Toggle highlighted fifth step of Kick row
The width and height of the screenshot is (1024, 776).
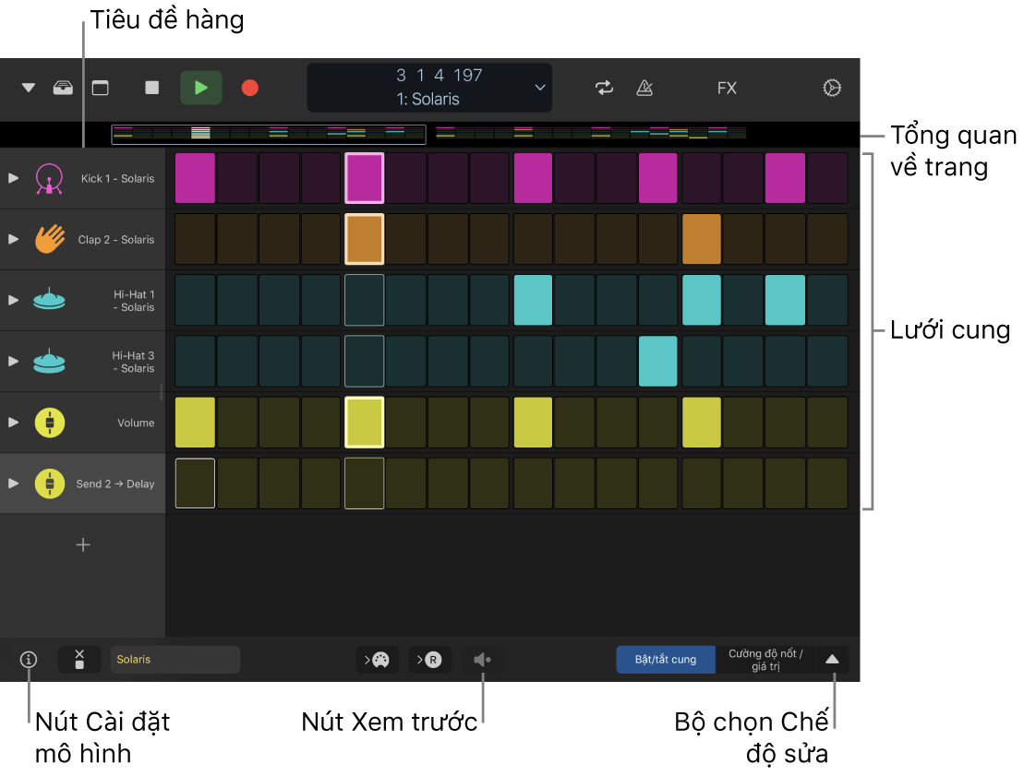tap(365, 178)
